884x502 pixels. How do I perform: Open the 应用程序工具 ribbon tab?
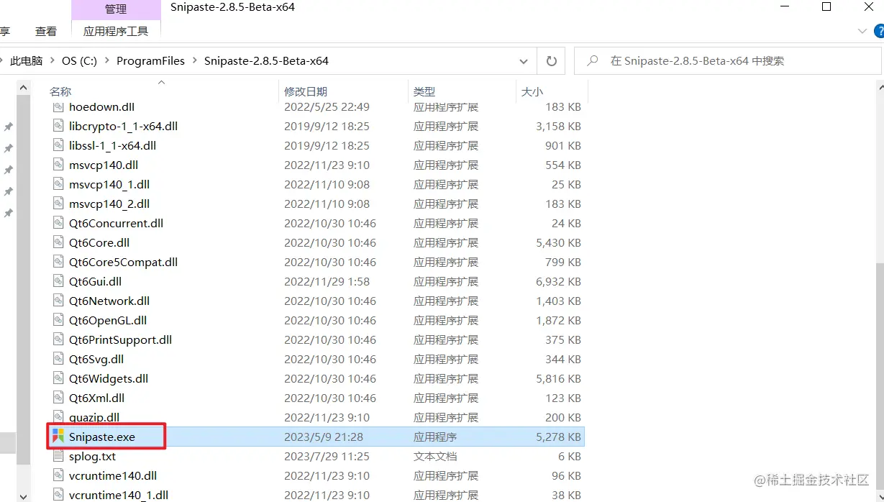(x=116, y=31)
